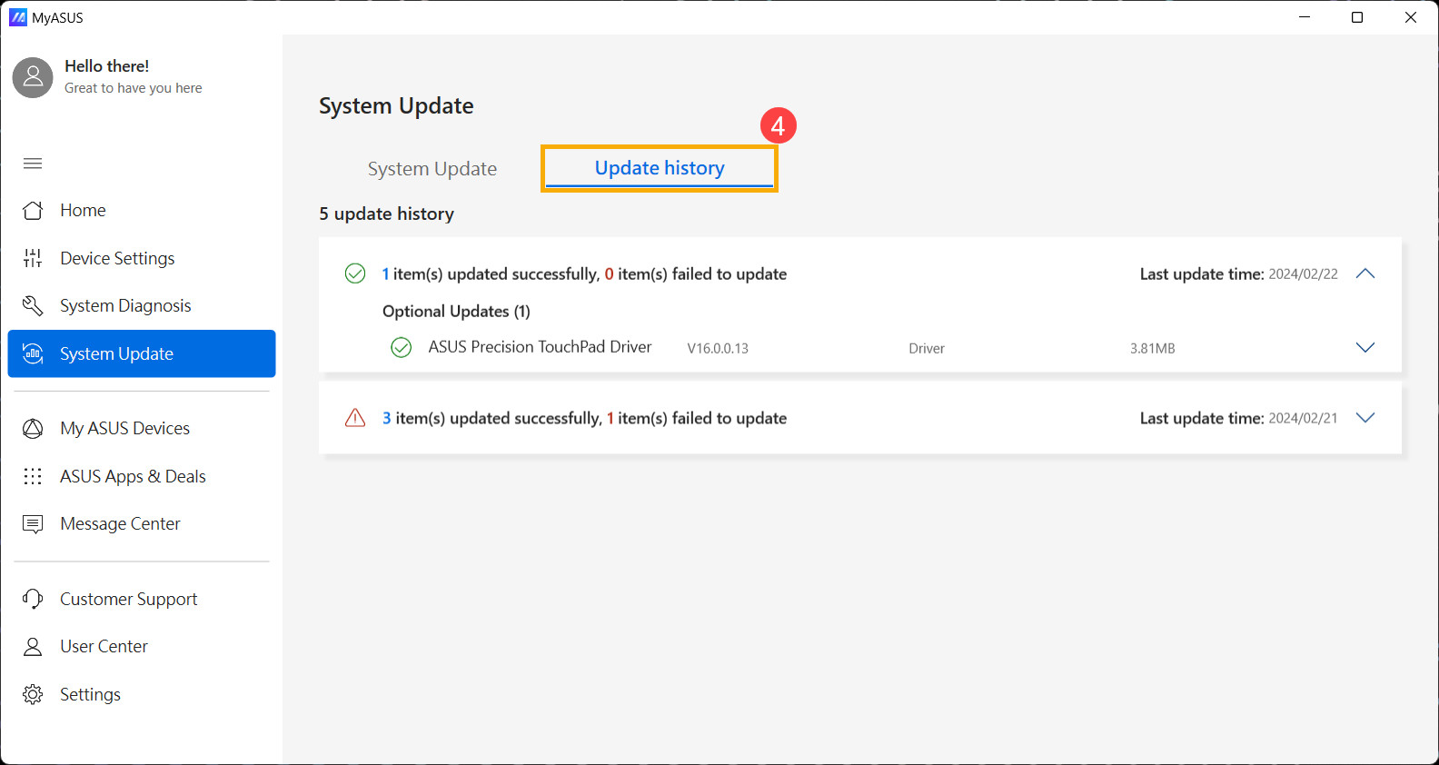The image size is (1439, 765).
Task: Select System Update in the sidebar
Action: pyautogui.click(x=142, y=353)
